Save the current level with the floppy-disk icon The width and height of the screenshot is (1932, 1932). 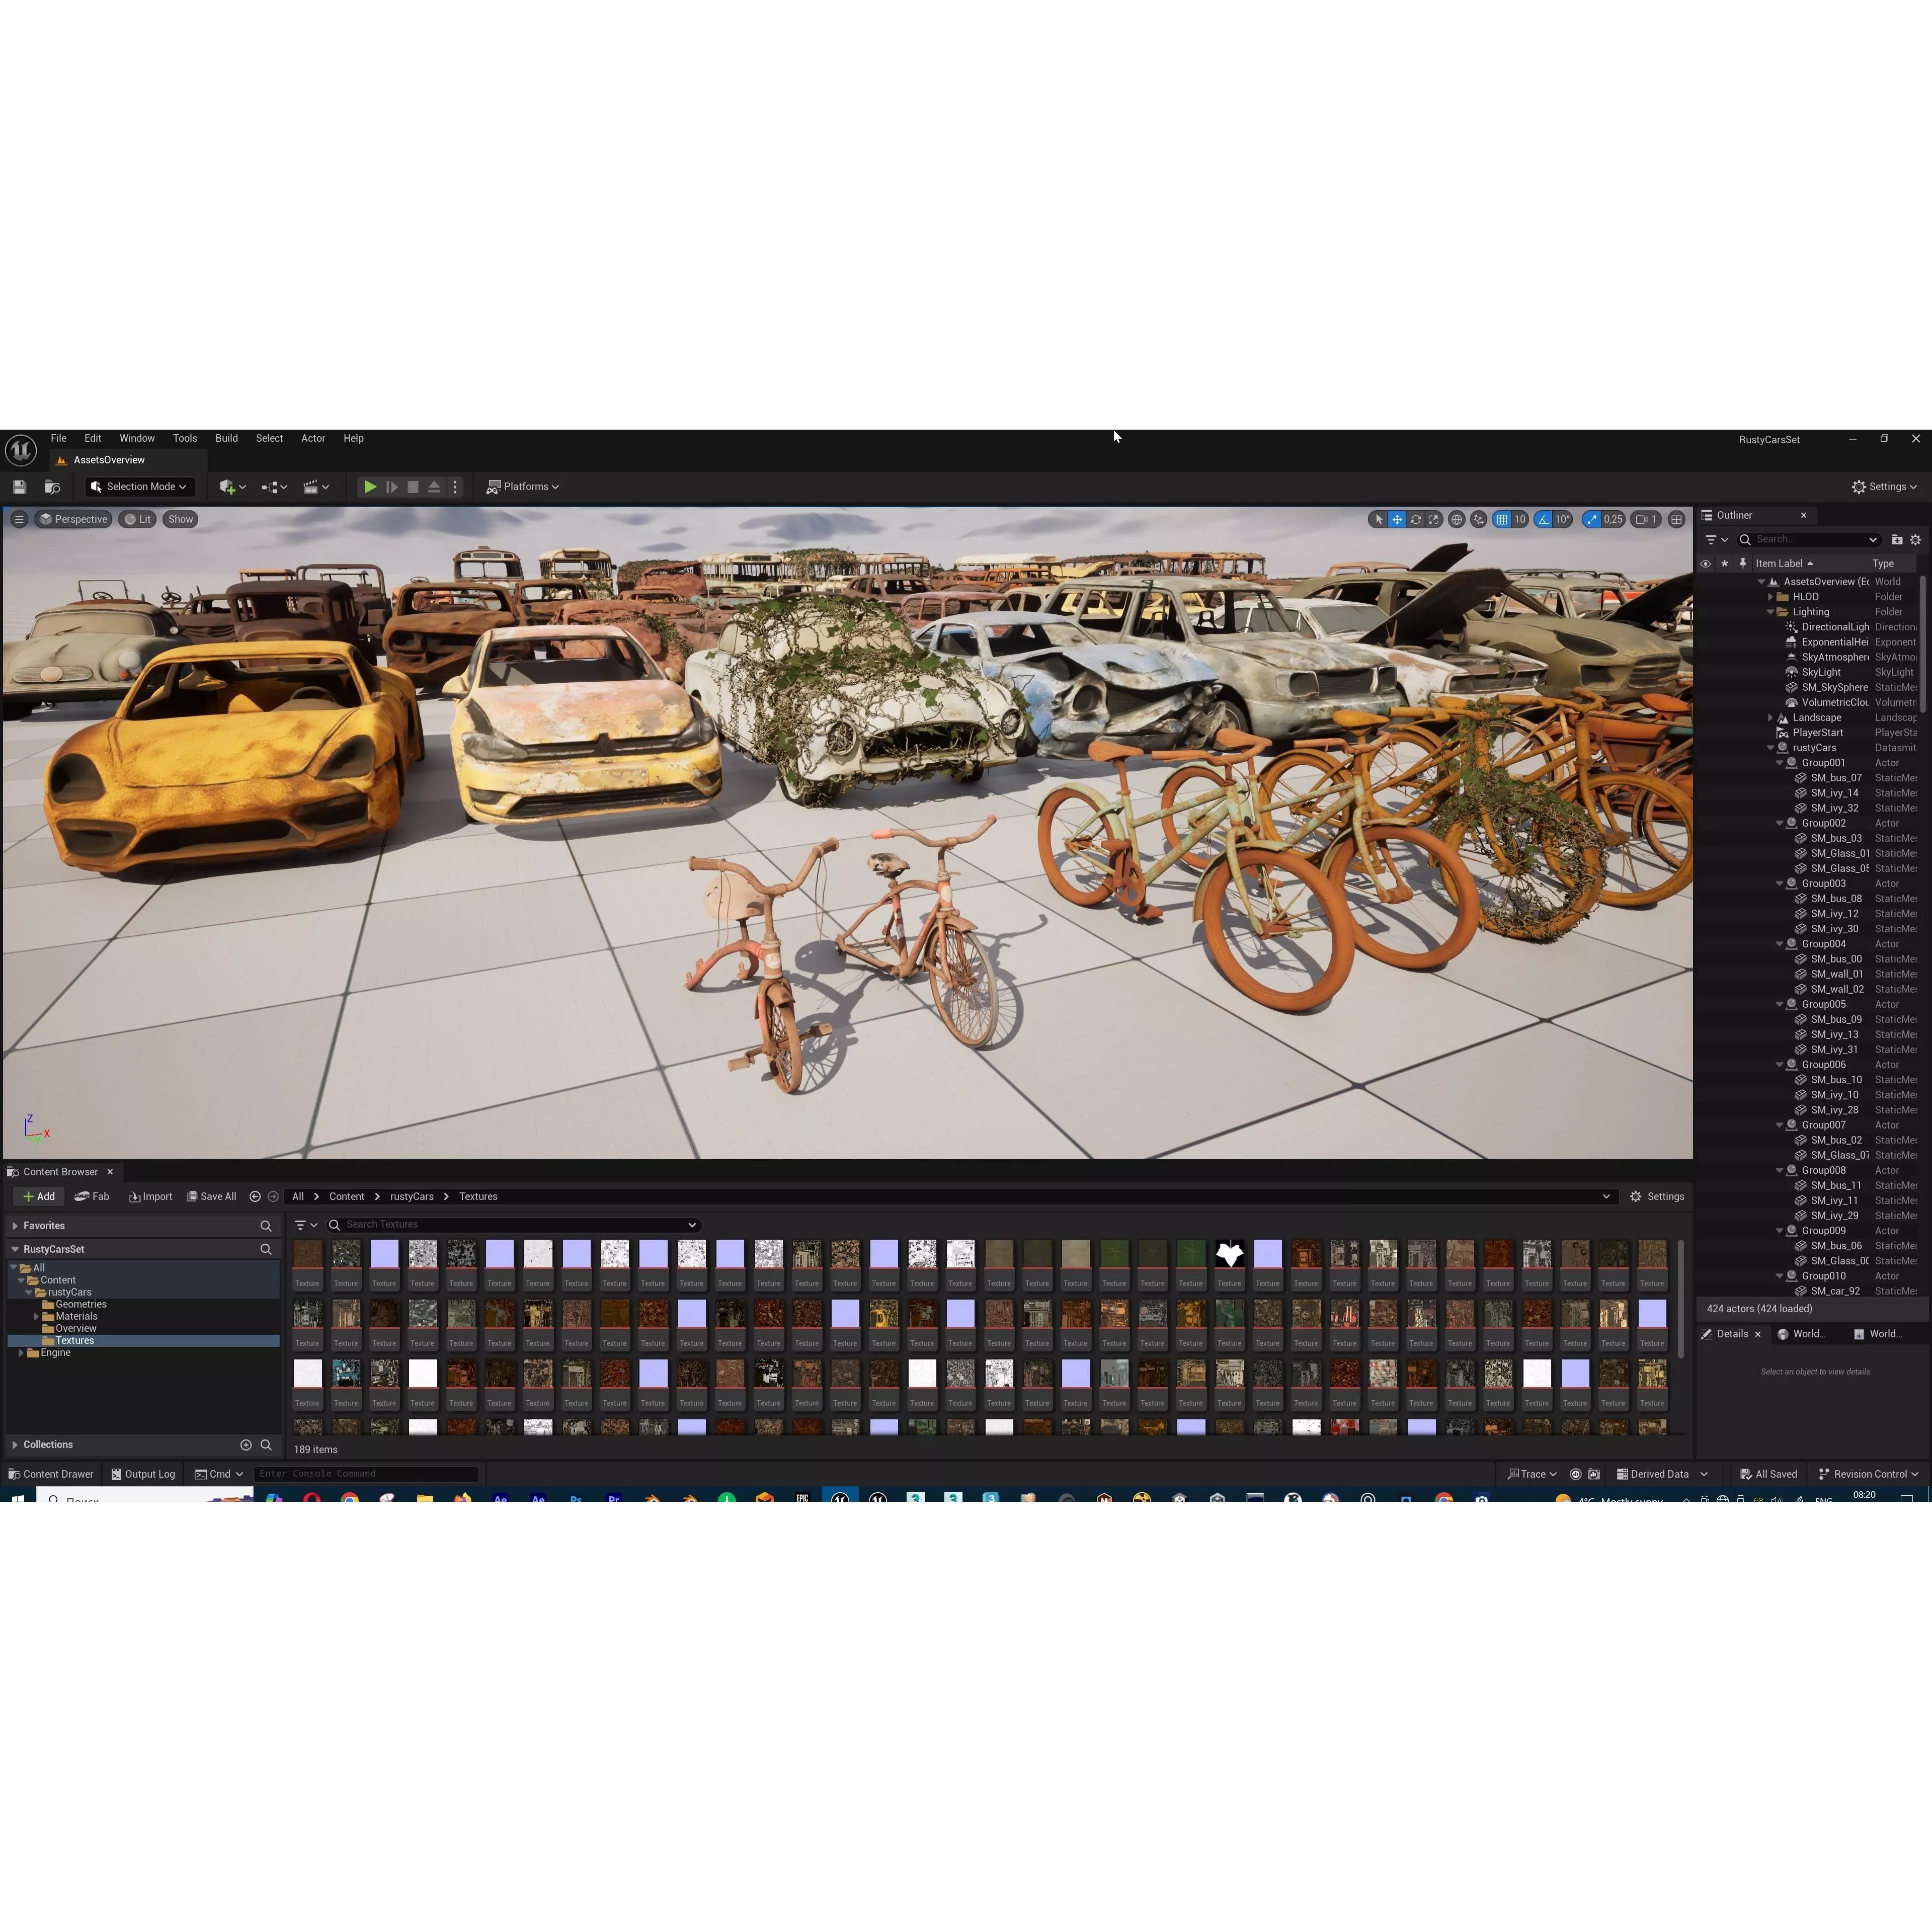click(x=19, y=487)
